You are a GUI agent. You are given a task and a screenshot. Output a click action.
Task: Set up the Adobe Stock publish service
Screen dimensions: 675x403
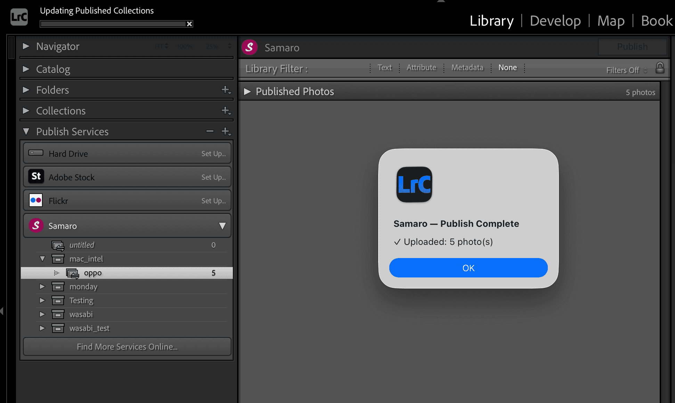(x=213, y=177)
